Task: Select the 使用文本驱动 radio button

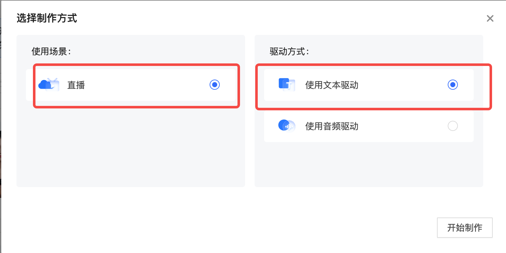Action: pos(453,85)
